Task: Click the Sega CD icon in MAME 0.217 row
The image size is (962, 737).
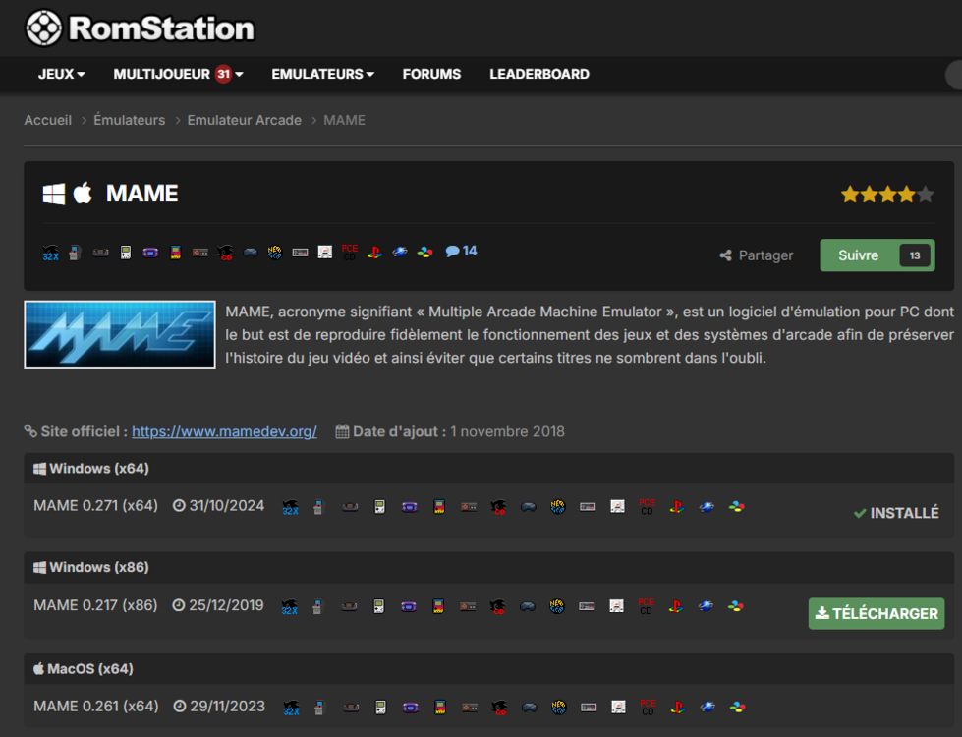Action: tap(497, 606)
